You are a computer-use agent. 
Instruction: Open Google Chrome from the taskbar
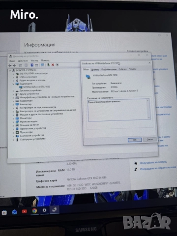click(34, 211)
